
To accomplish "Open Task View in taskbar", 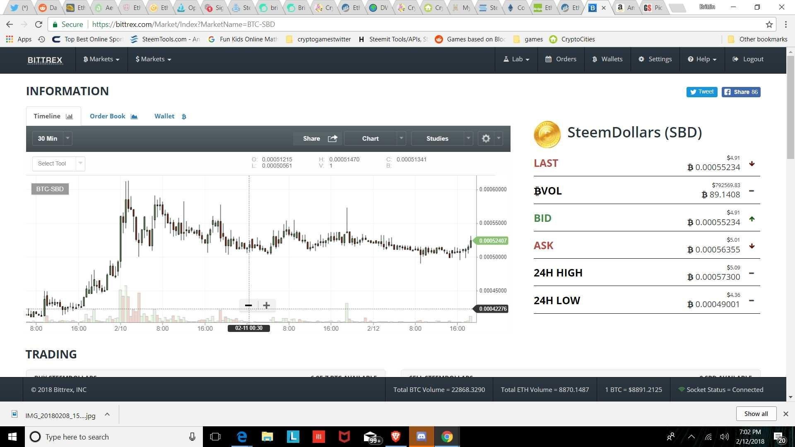I will (215, 437).
